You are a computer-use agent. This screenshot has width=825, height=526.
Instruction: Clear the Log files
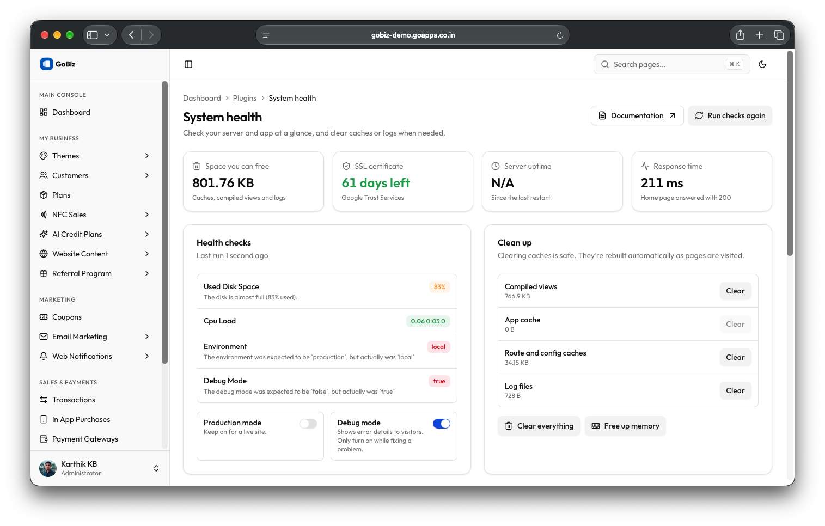pos(735,390)
